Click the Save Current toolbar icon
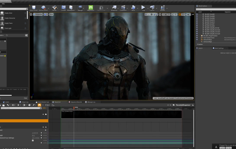Viewport: 236px width, 149px height. [x=34, y=8]
